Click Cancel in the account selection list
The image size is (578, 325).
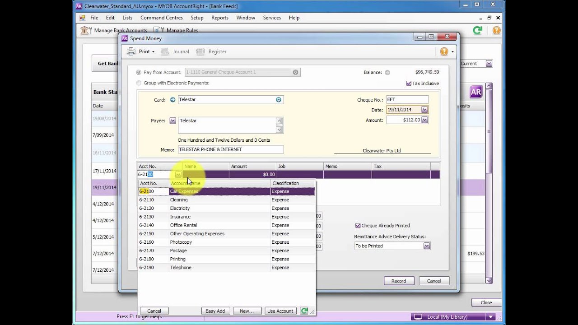click(154, 311)
